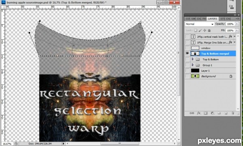Click the Group 1 folder icon

[x=198, y=65]
